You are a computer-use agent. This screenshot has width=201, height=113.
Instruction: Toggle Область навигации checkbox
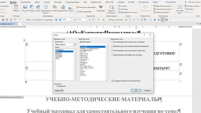(107, 20)
